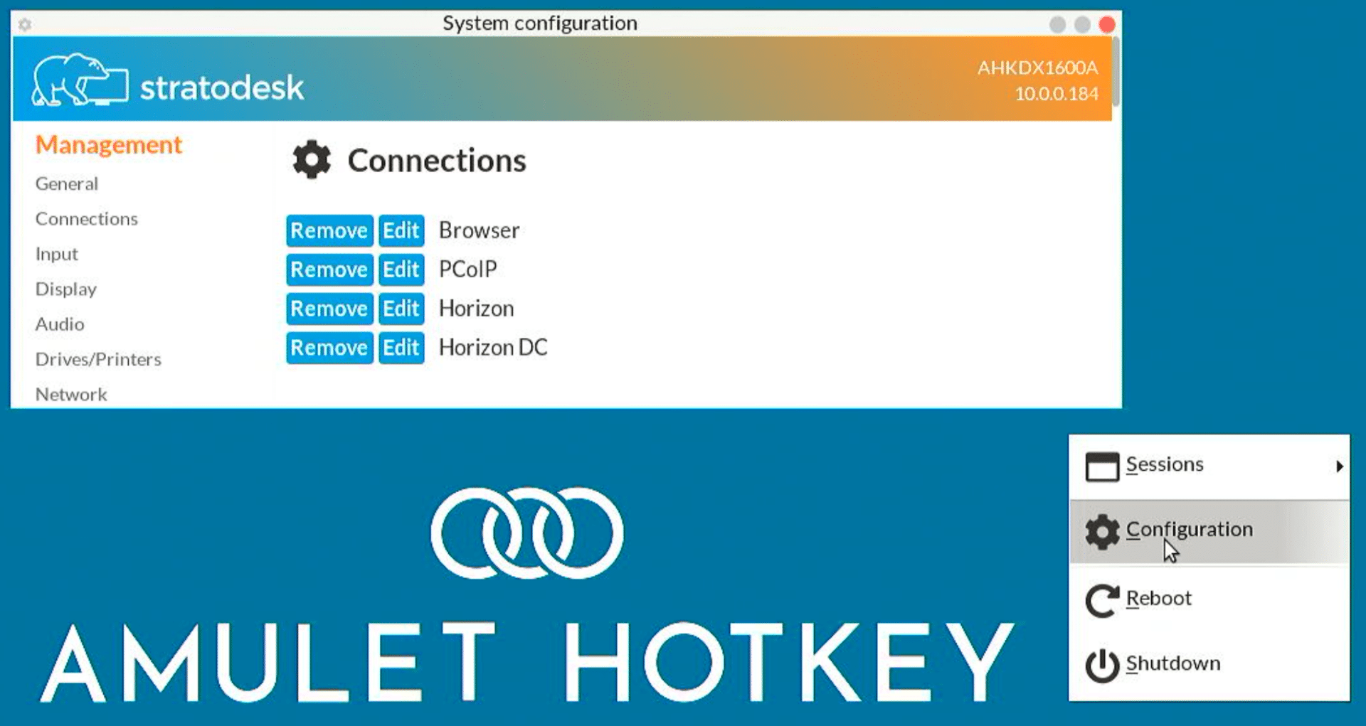Remove the Horizon DC connection
Image resolution: width=1366 pixels, height=726 pixels.
[329, 348]
